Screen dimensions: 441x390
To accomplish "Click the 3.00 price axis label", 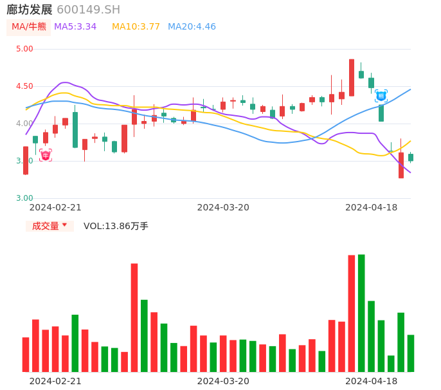I will tap(24, 198).
